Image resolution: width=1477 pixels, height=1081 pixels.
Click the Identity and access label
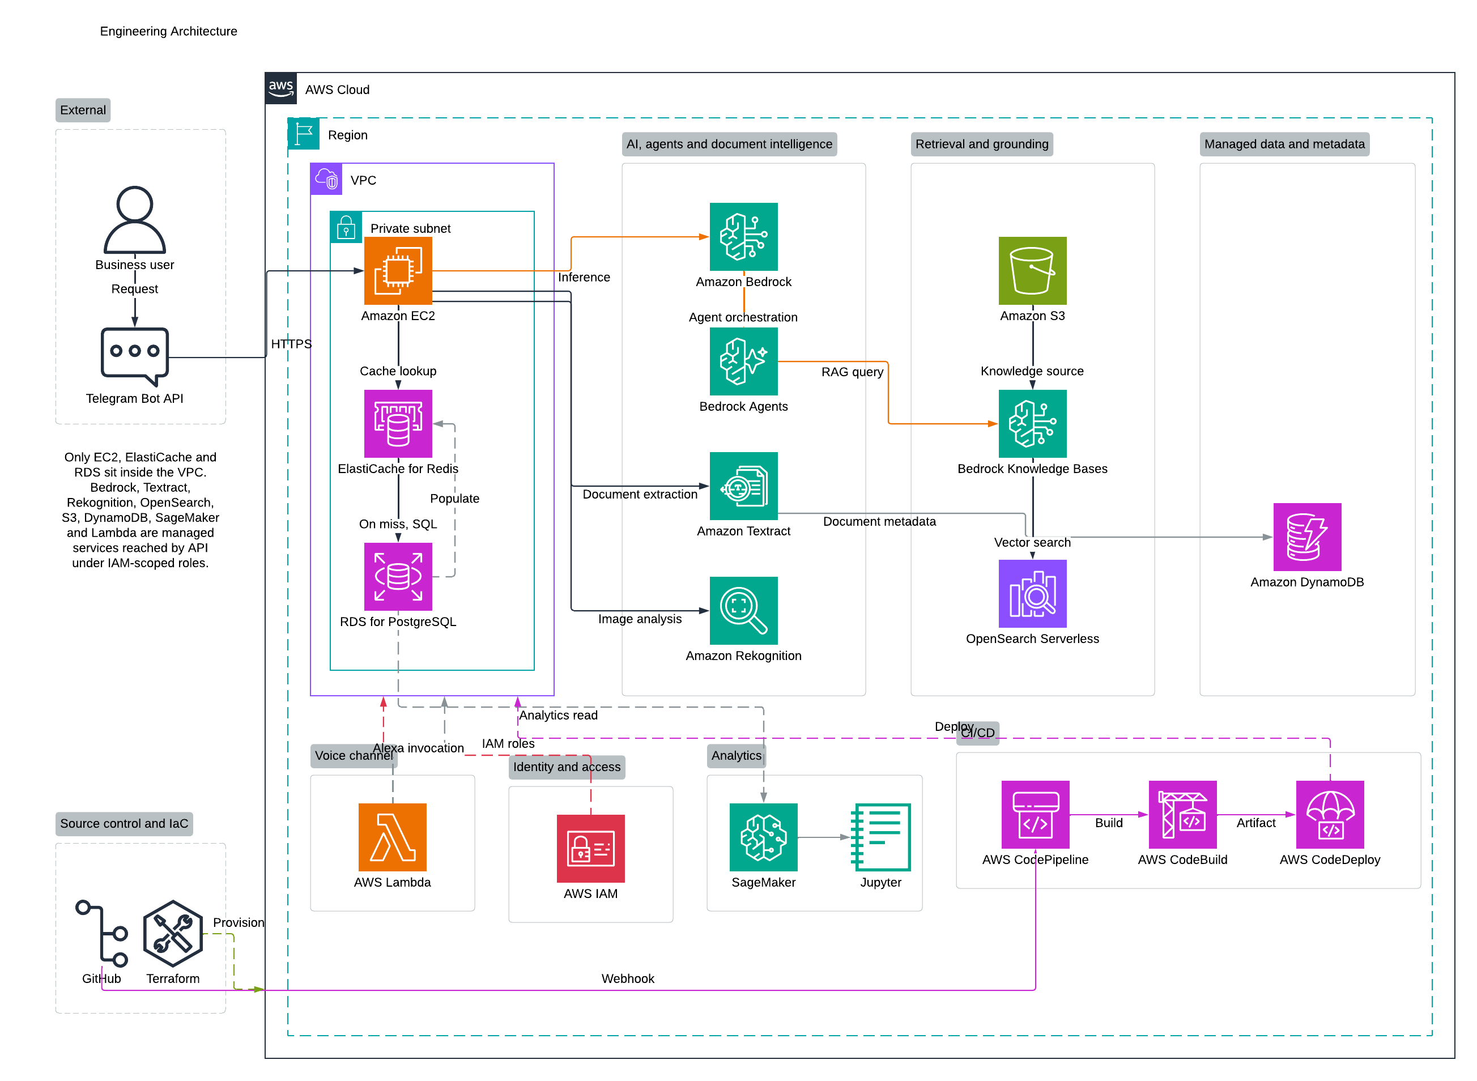click(567, 767)
